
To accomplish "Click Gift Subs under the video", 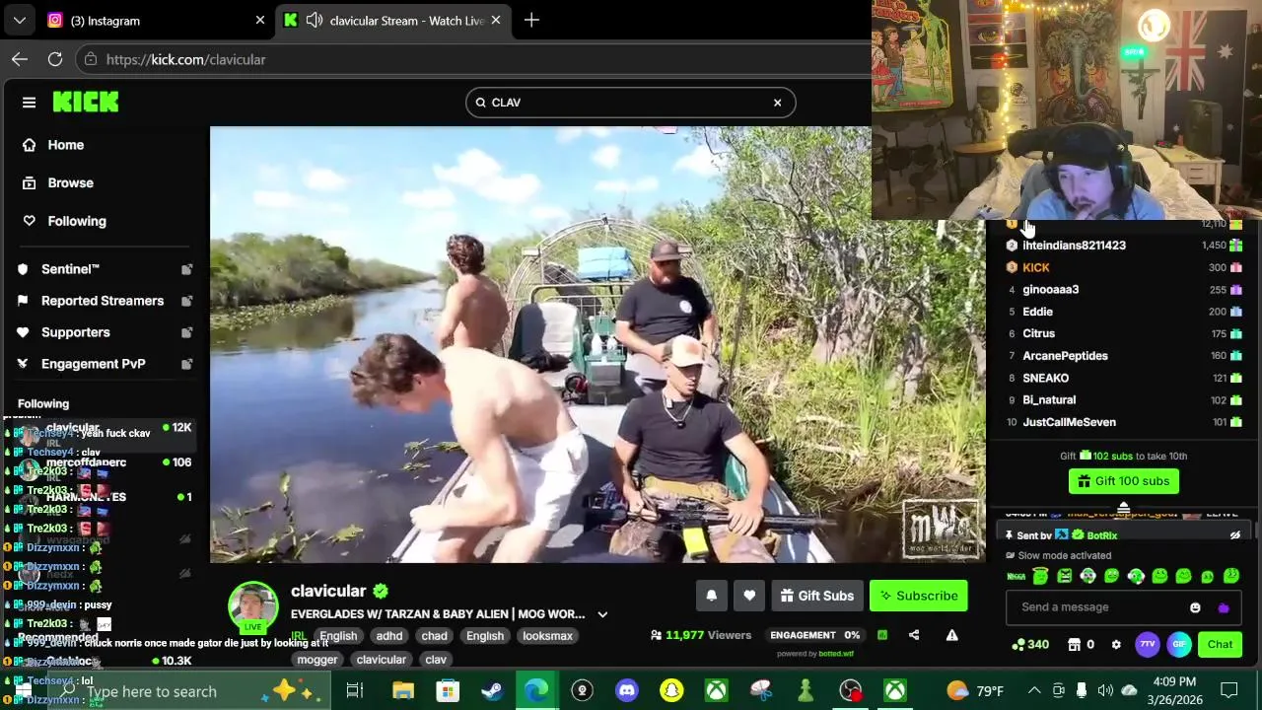I will 816,596.
